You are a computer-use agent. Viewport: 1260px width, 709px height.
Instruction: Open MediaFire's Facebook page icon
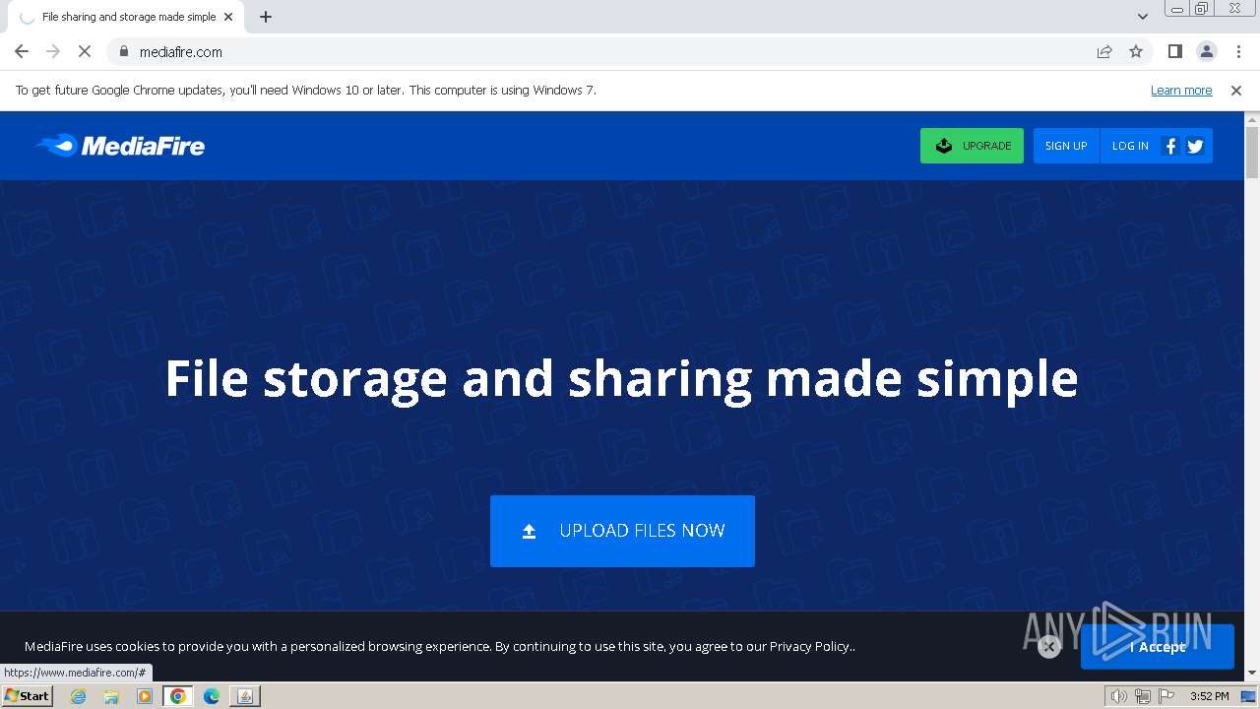[x=1170, y=146]
